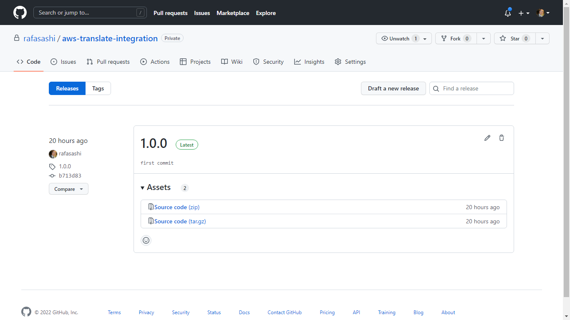Open the Projects tab
The width and height of the screenshot is (570, 320).
(195, 62)
